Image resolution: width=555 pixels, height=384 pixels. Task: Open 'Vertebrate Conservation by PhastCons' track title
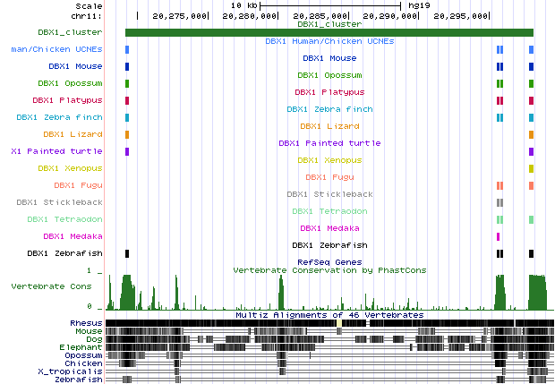tap(329, 269)
